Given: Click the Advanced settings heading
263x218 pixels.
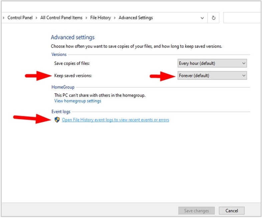Looking at the screenshot, I should tap(73, 37).
